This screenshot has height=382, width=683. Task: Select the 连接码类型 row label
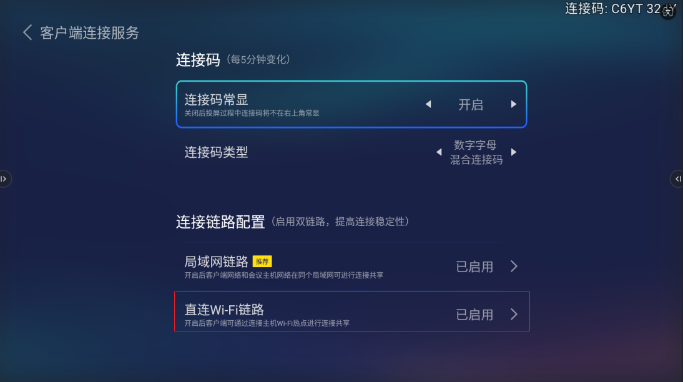pyautogui.click(x=216, y=152)
